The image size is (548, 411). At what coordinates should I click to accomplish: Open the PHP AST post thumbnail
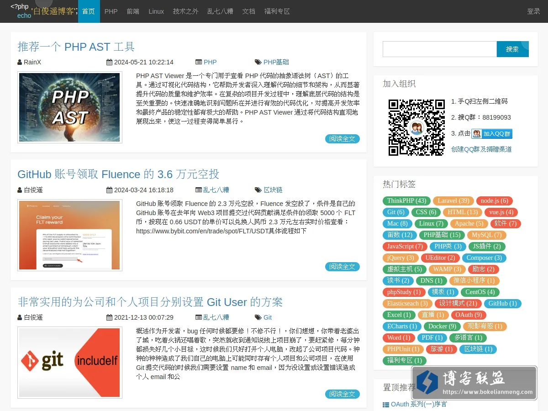(70, 107)
